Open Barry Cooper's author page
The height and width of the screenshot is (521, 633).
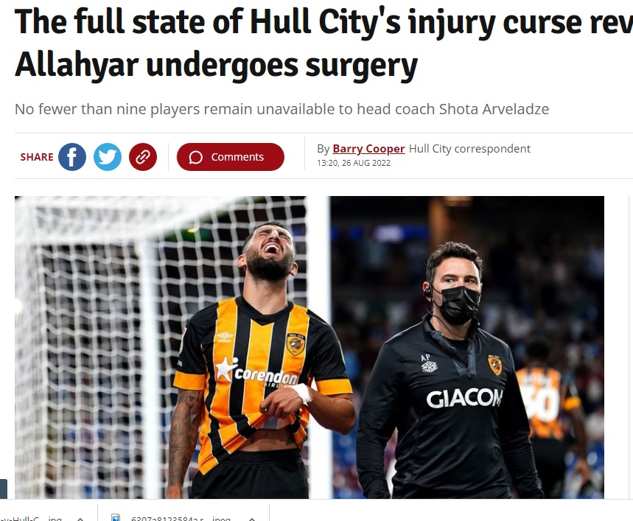tap(368, 149)
